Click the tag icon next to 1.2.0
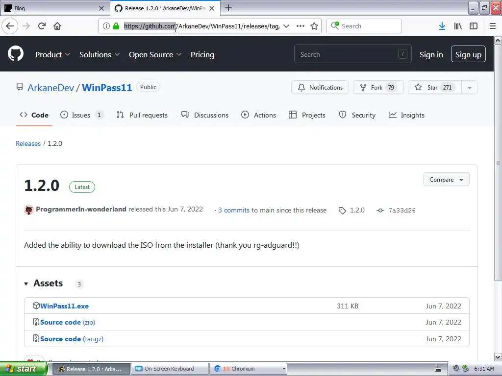Screen dimensions: 502x376 coord(342,211)
